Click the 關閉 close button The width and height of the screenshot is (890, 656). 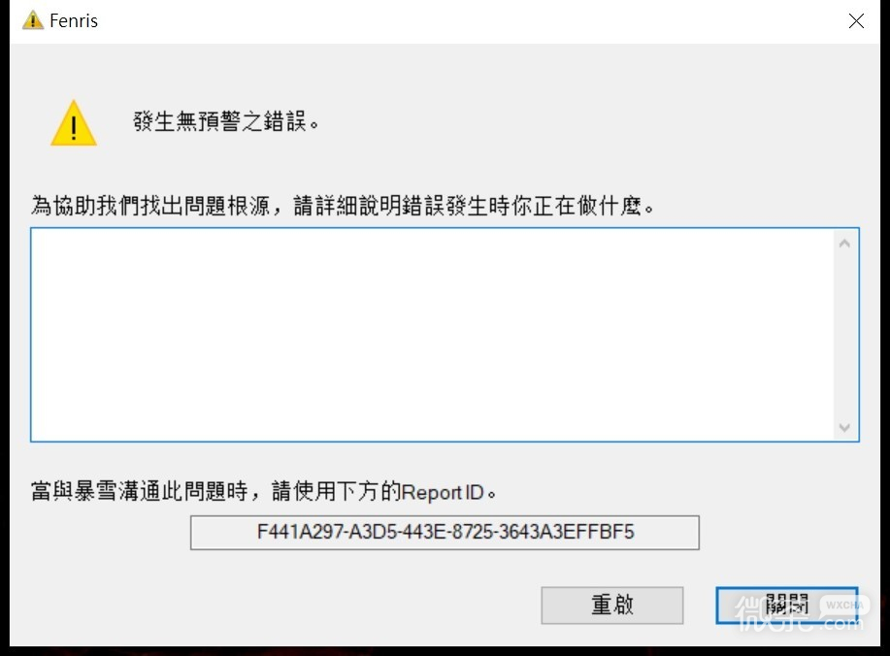coord(787,605)
